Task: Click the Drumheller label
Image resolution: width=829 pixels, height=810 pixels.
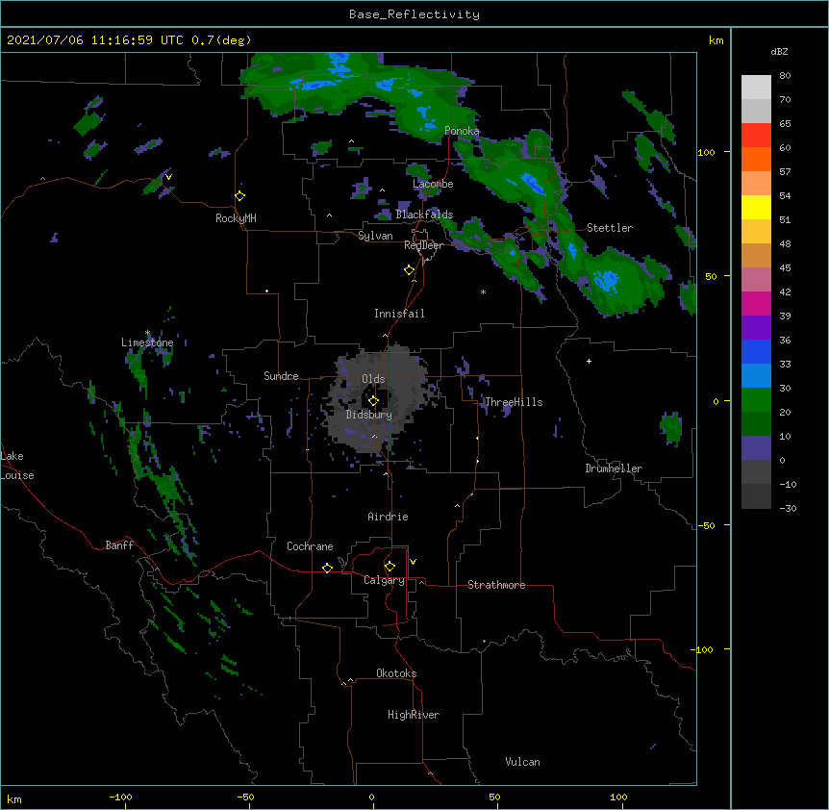Action: (x=614, y=468)
